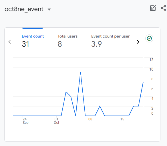Open the customize report chart icon
Screen dimensions: 167x146
153,8
